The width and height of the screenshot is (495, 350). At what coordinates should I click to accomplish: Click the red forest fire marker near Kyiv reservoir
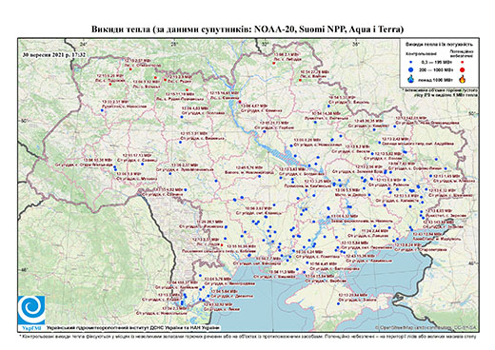pos(240,102)
